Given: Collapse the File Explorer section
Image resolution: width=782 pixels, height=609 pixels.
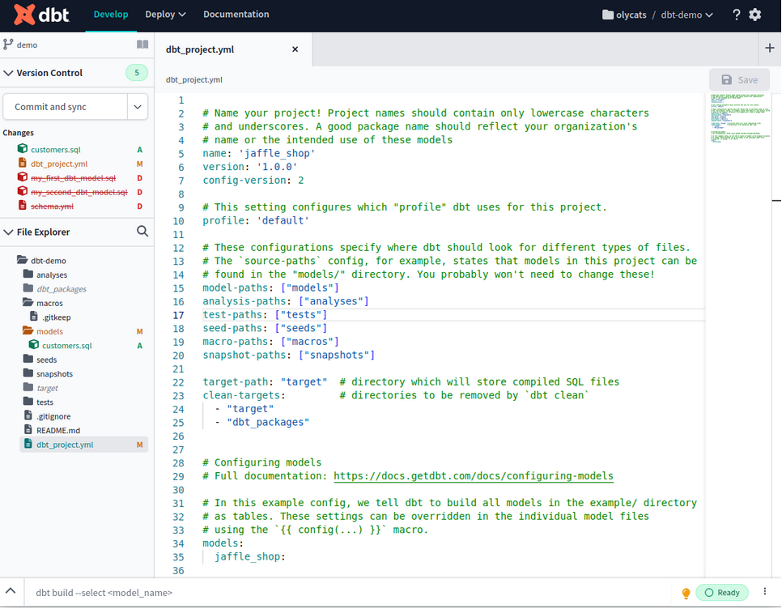Looking at the screenshot, I should point(8,232).
